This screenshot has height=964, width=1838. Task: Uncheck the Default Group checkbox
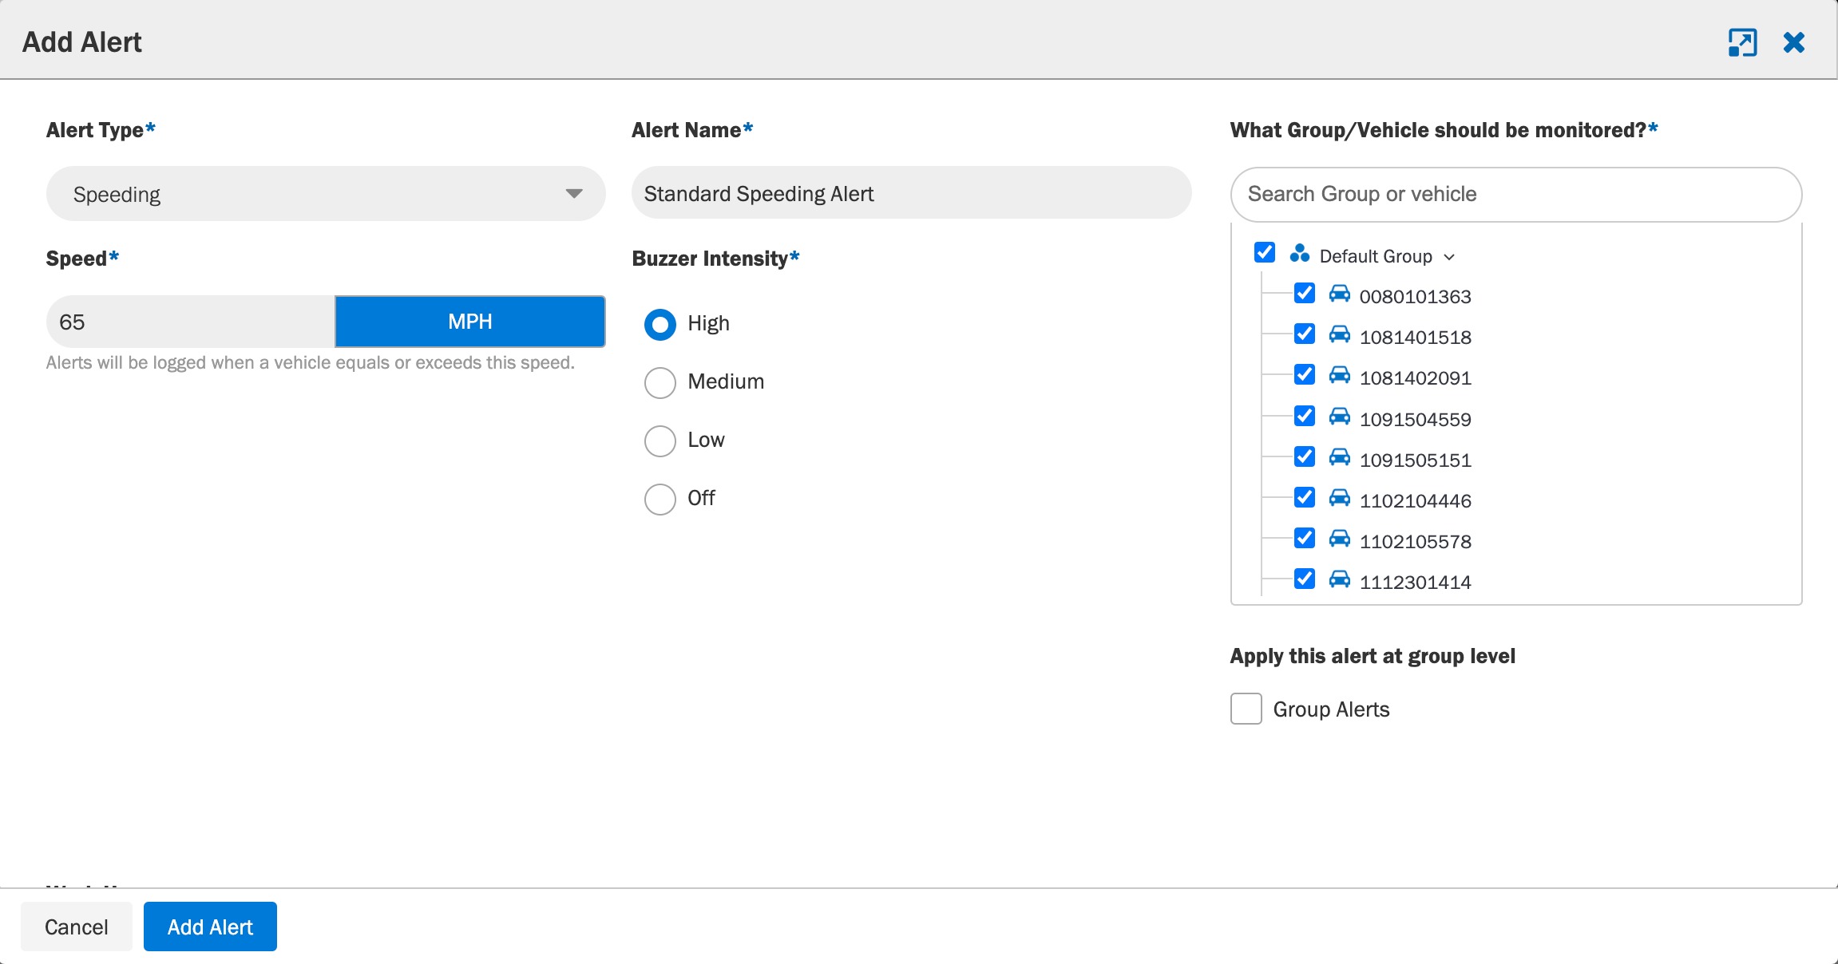click(1265, 253)
